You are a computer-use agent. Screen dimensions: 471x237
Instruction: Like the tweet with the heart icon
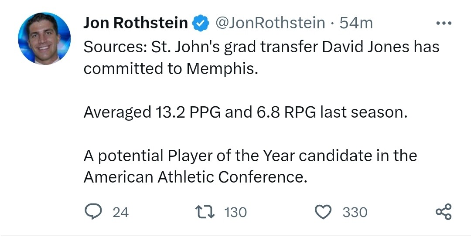(323, 212)
